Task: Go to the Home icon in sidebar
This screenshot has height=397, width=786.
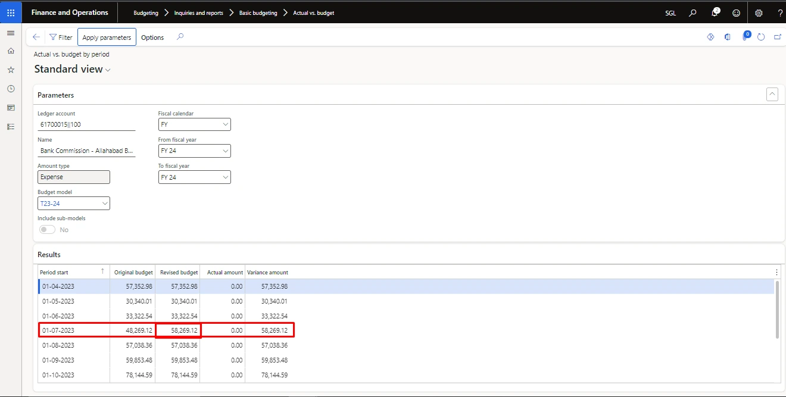Action: pyautogui.click(x=11, y=51)
